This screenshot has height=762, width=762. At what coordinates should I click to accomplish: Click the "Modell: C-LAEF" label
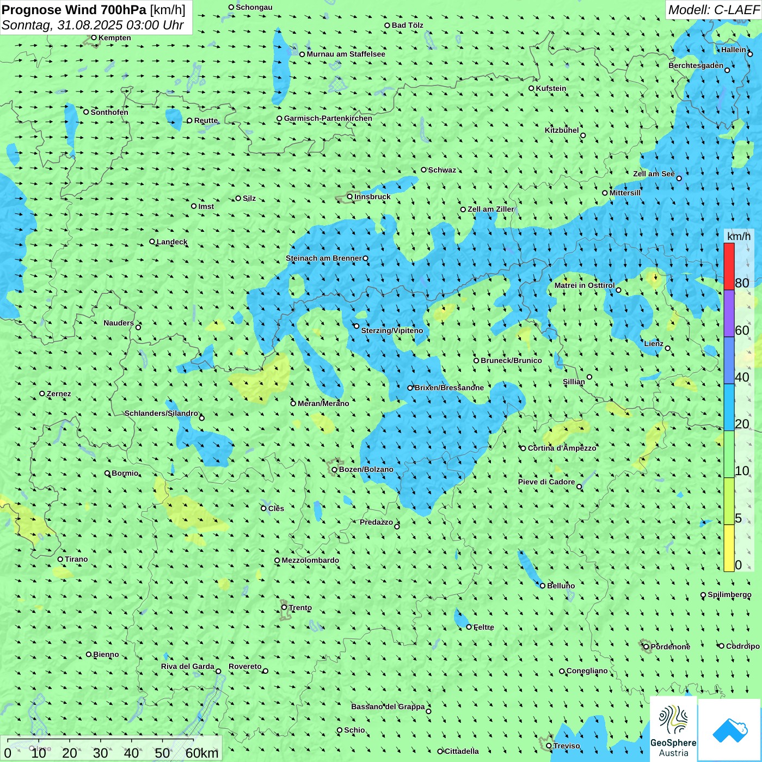coord(714,10)
